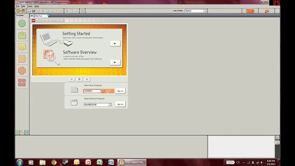Click the magnifier icon near help panel
The image size is (295, 166).
tap(277, 142)
